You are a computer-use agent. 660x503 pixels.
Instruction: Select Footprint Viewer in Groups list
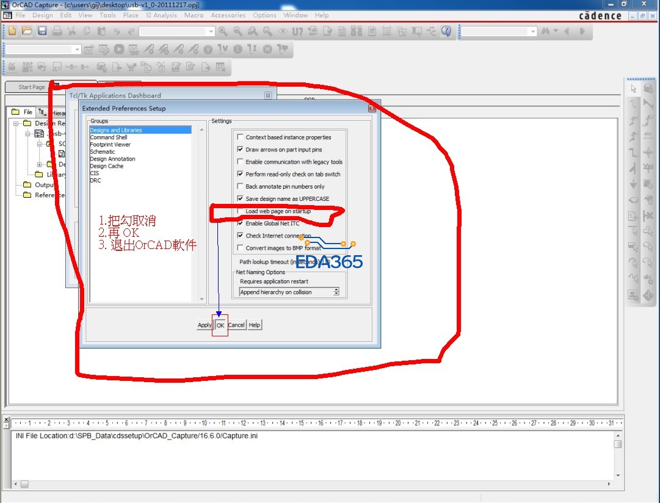coord(111,145)
